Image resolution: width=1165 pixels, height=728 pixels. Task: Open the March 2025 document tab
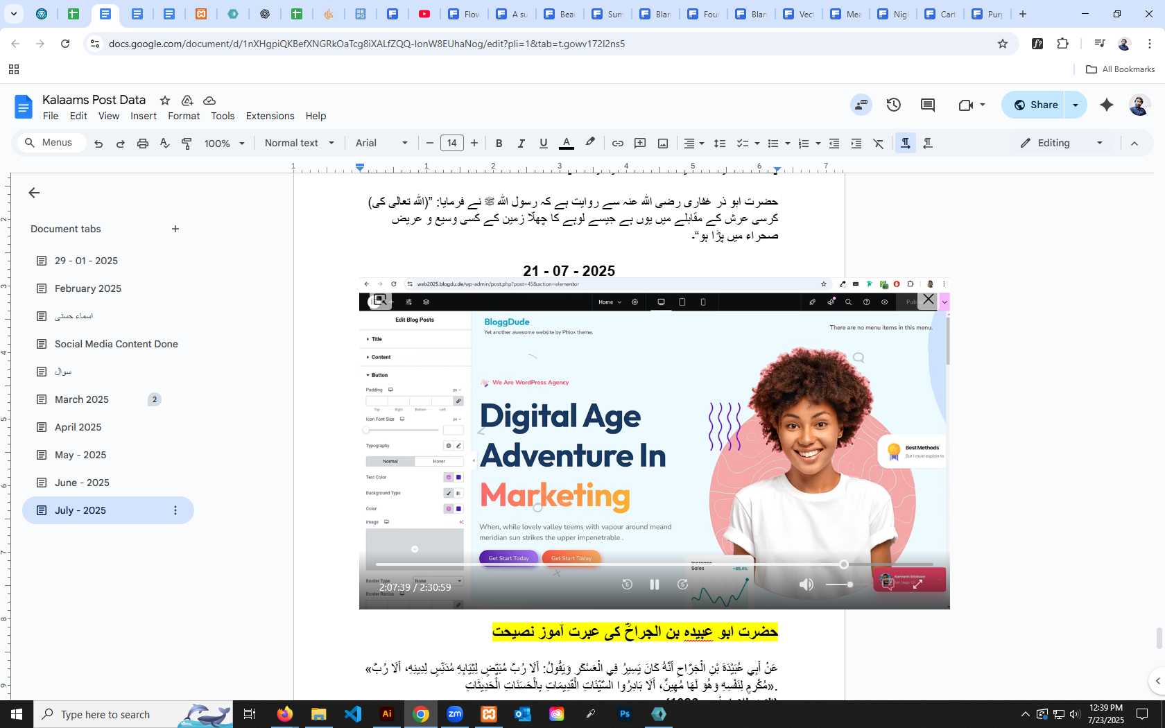coord(108,399)
